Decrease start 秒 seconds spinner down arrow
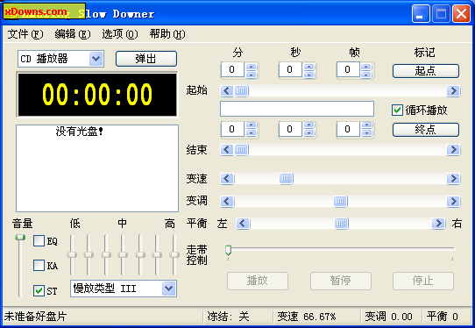Image resolution: width=475 pixels, height=328 pixels. click(x=309, y=74)
